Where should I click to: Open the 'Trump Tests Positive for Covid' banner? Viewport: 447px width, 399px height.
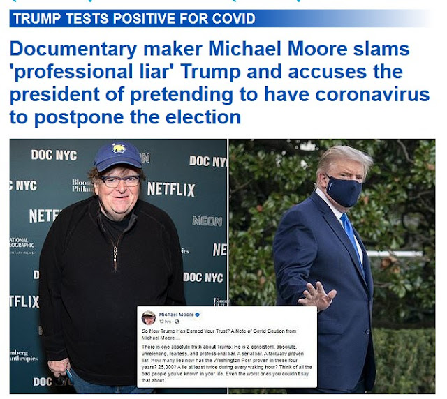[x=221, y=19]
